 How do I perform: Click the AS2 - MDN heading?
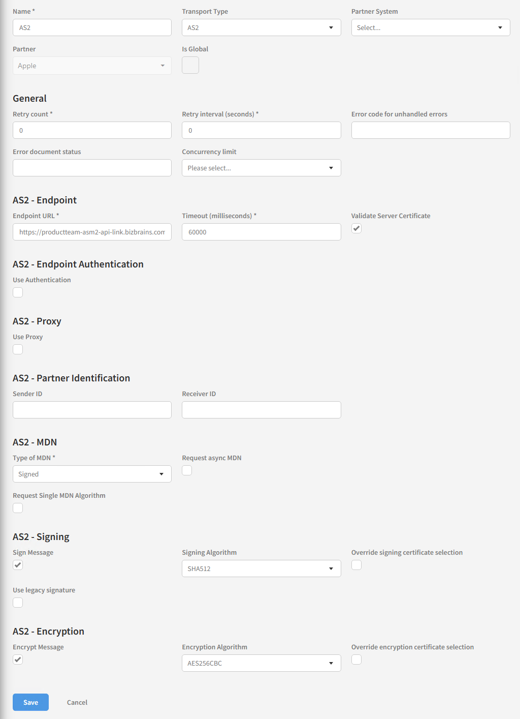35,442
